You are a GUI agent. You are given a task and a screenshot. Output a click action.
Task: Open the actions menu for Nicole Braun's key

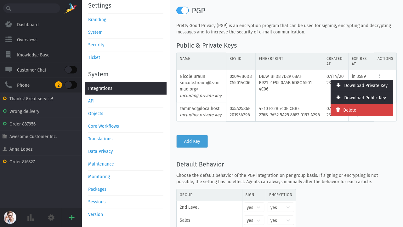(x=379, y=76)
